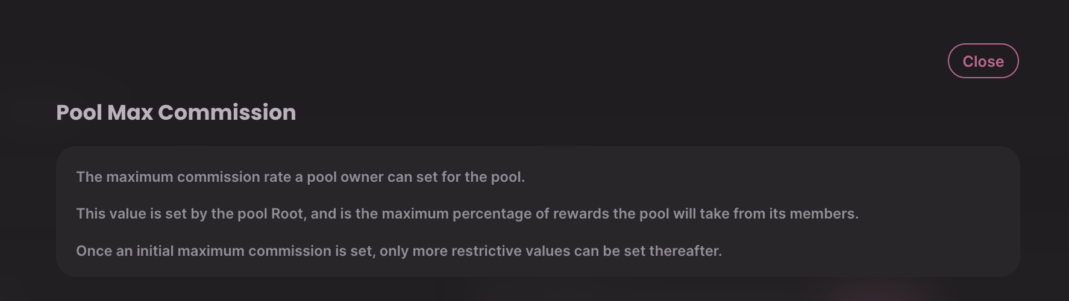The width and height of the screenshot is (1069, 301).
Task: Click the word 'Pool' in the heading
Action: (x=79, y=113)
